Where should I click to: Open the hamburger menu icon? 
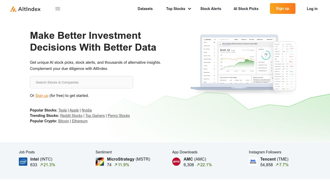(58, 9)
